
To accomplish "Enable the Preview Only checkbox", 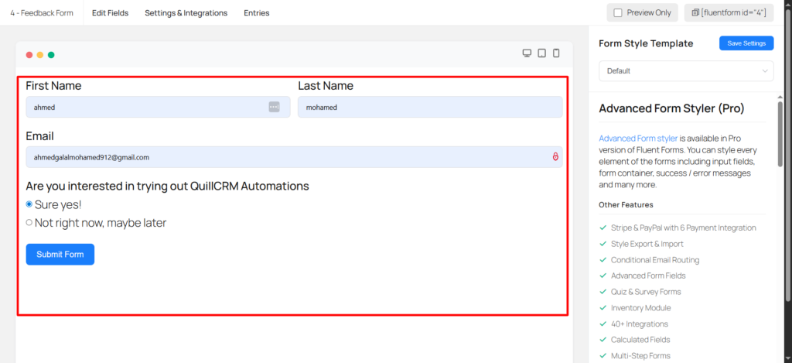I will click(x=618, y=13).
